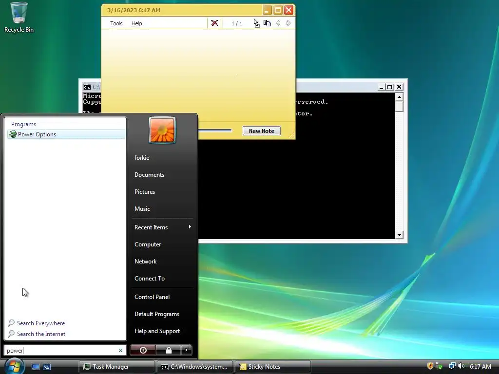
Task: Click the command prompt title bar icon
Action: pyautogui.click(x=87, y=87)
